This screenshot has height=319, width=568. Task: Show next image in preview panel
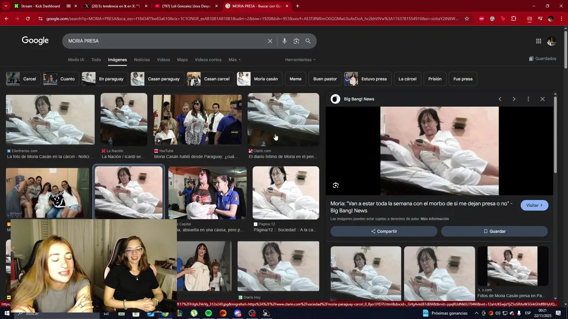[514, 99]
